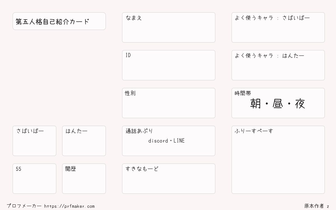This screenshot has height=210, width=336.
Task: Select the すきなもーど field box
Action: 169,179
